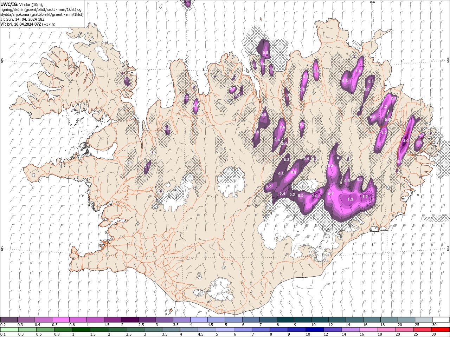Select lower legend swatch starting at 14
Image resolution: width=450 pixels, height=337 pixels.
coord(351,330)
